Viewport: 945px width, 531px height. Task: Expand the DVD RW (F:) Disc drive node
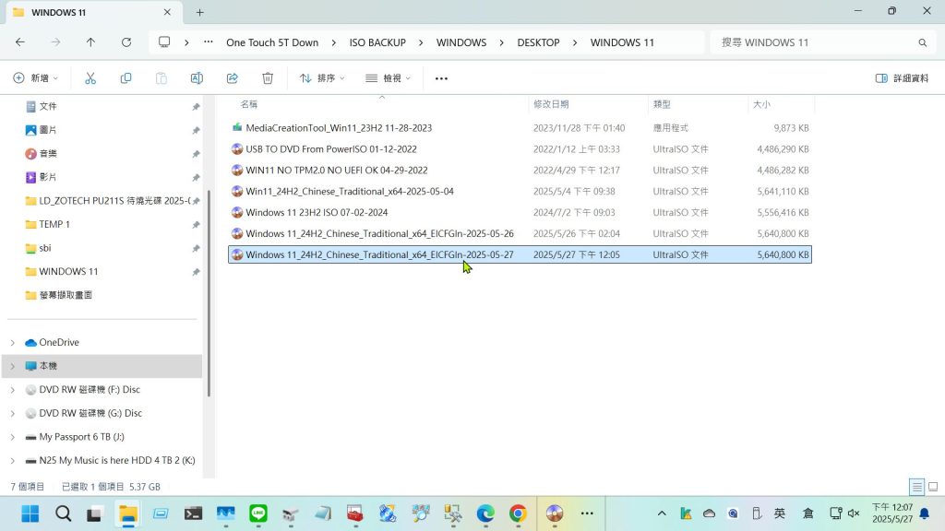pos(13,390)
